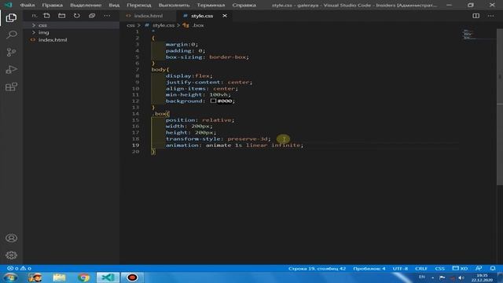The image size is (503, 283).
Task: Open the Search view in activity bar
Action: pyautogui.click(x=11, y=35)
